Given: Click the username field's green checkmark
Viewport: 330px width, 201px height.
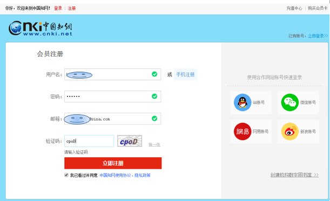Looking at the screenshot, I should coord(154,74).
